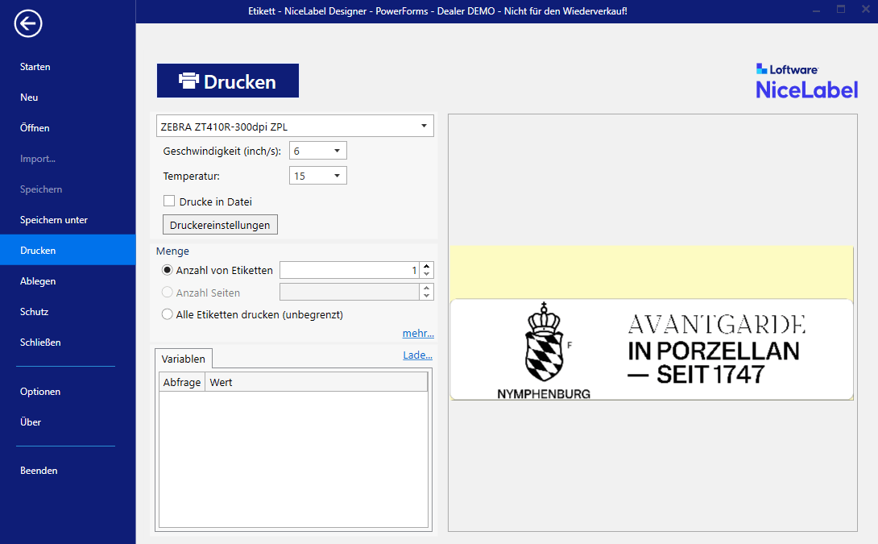Click Beenden to exit the application
This screenshot has width=878, height=544.
[39, 471]
